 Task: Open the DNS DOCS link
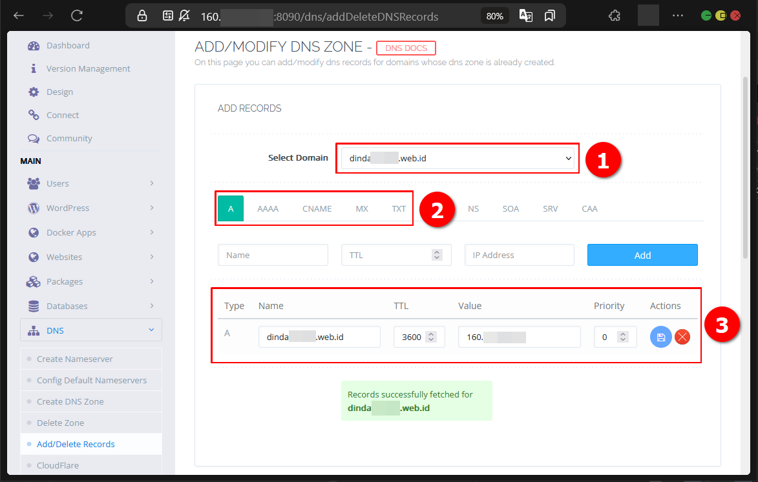point(406,48)
